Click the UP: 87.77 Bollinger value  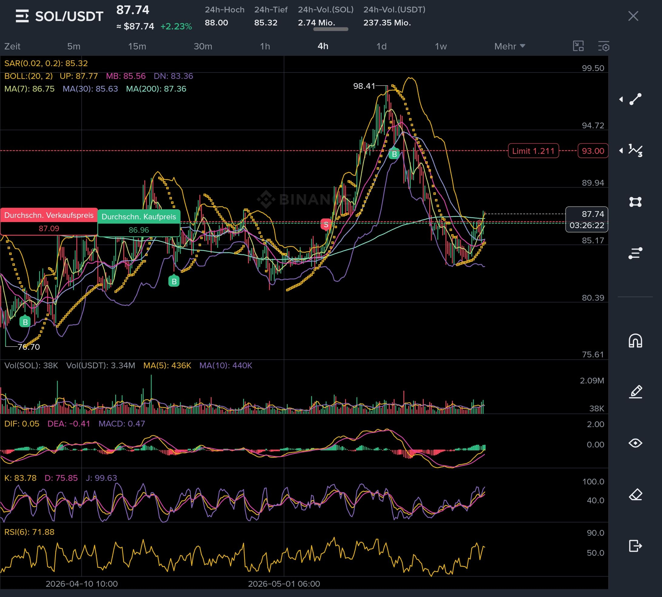(x=79, y=76)
